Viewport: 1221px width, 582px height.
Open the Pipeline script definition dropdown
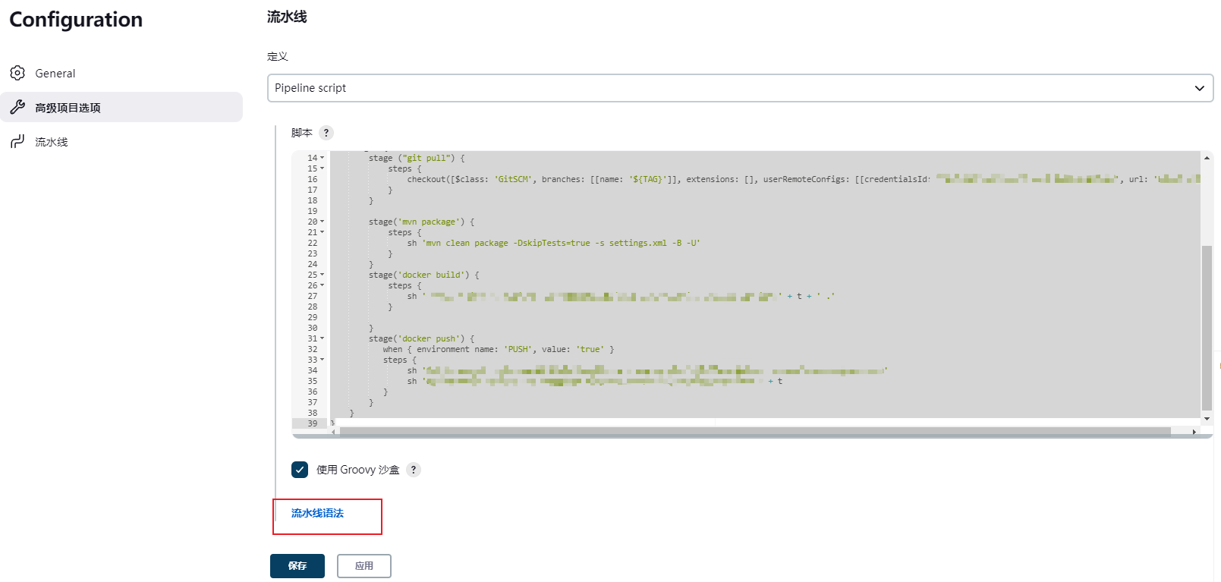[x=740, y=88]
